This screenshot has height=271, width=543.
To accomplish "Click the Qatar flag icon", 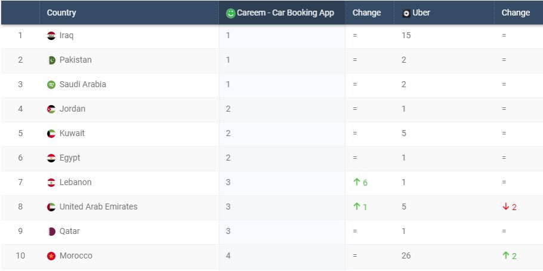I will coord(51,232).
